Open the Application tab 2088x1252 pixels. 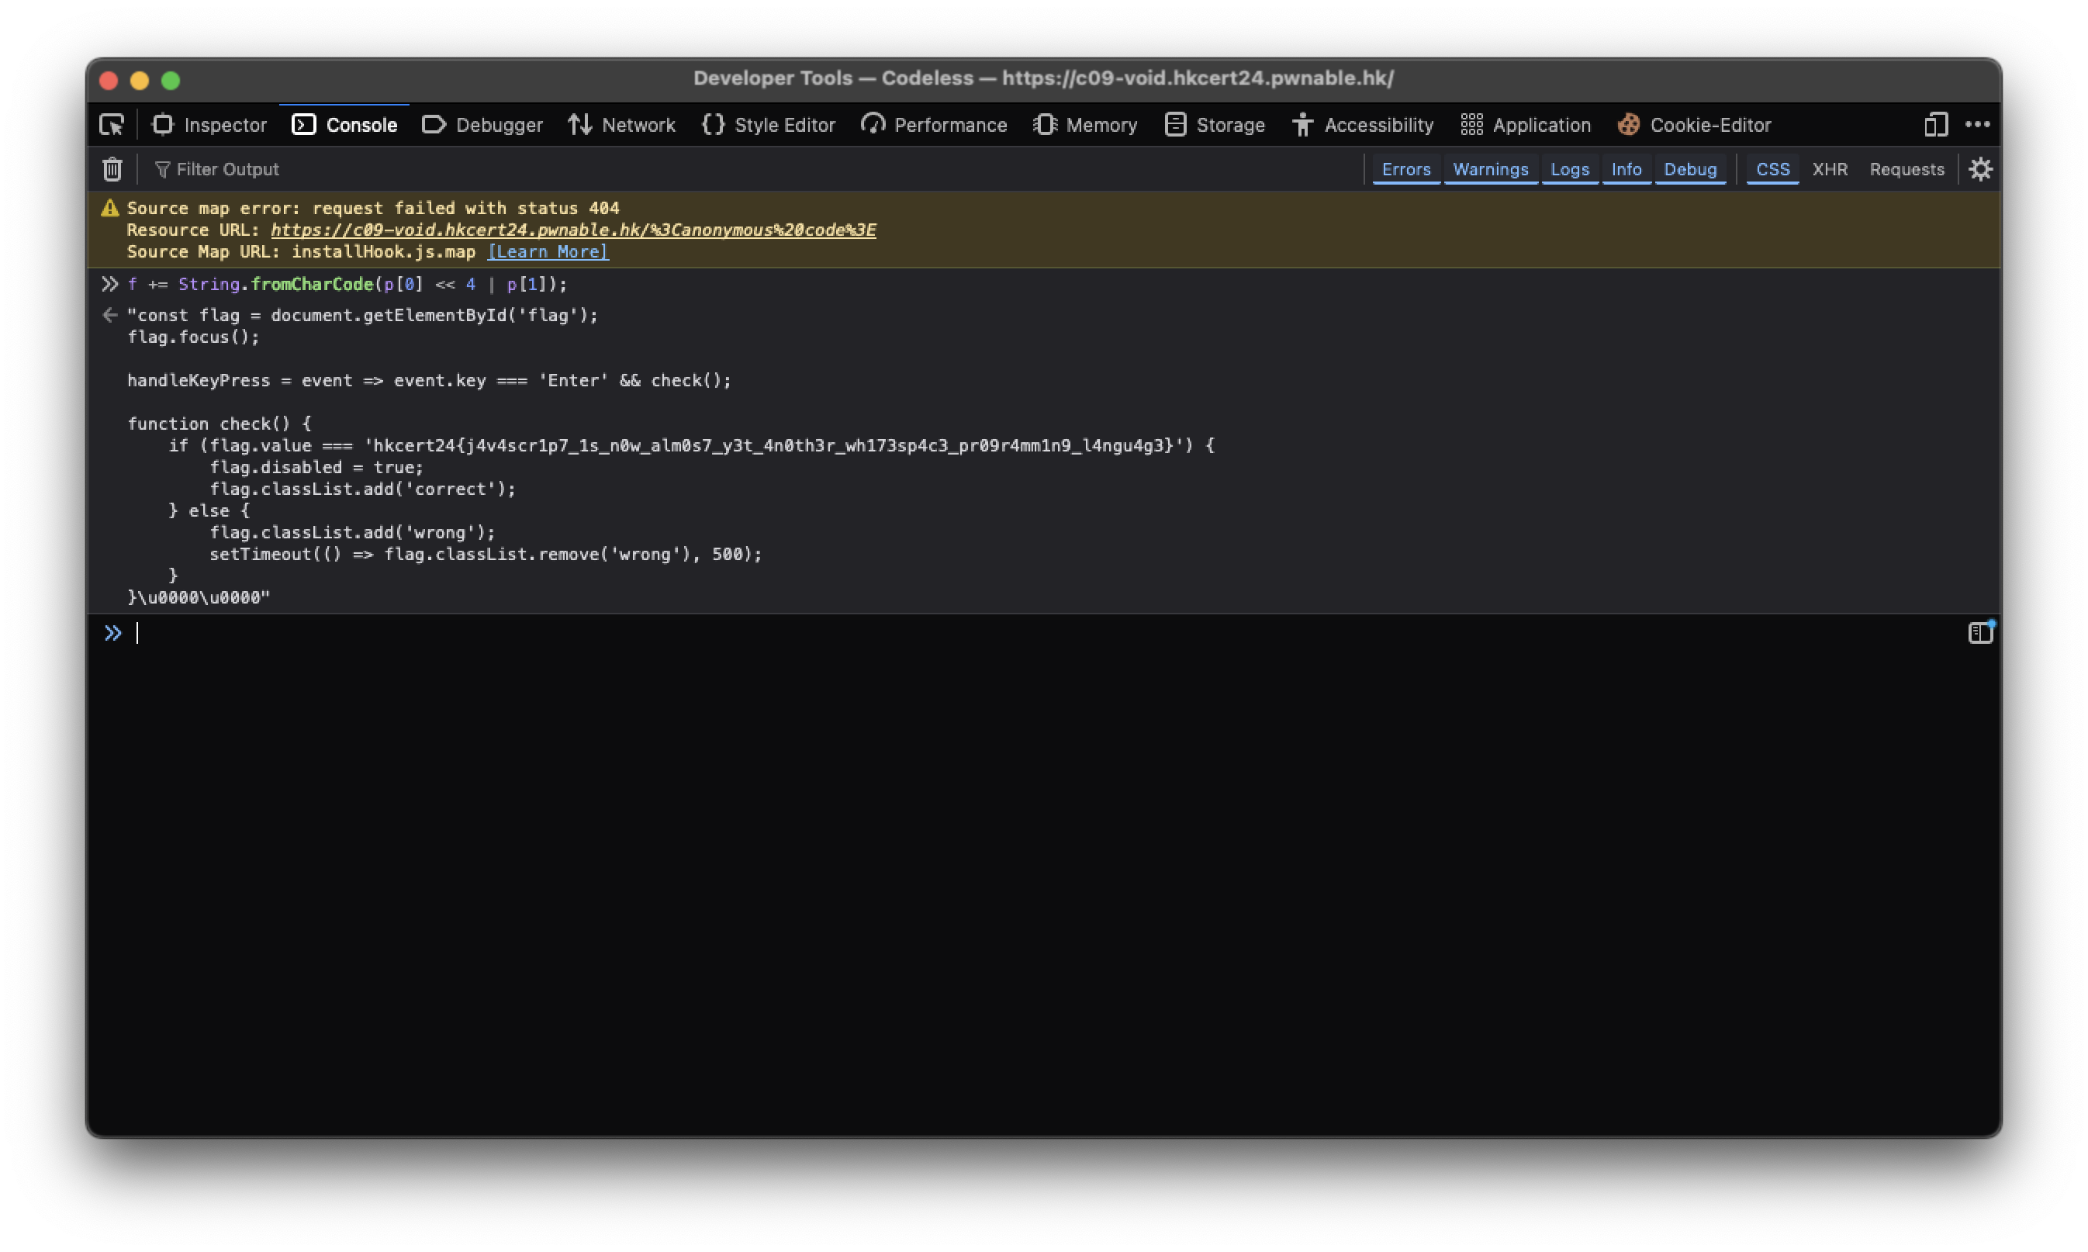click(x=1526, y=125)
